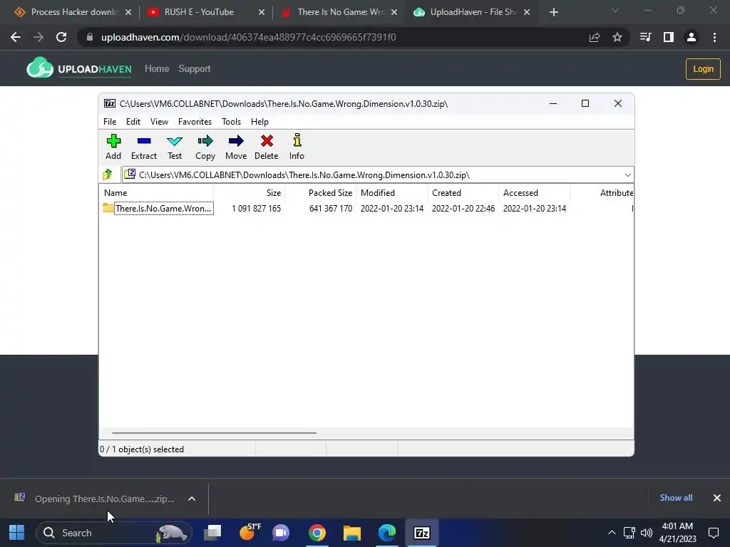Extract the archive using Extract icon
This screenshot has height=547, width=730.
click(144, 147)
